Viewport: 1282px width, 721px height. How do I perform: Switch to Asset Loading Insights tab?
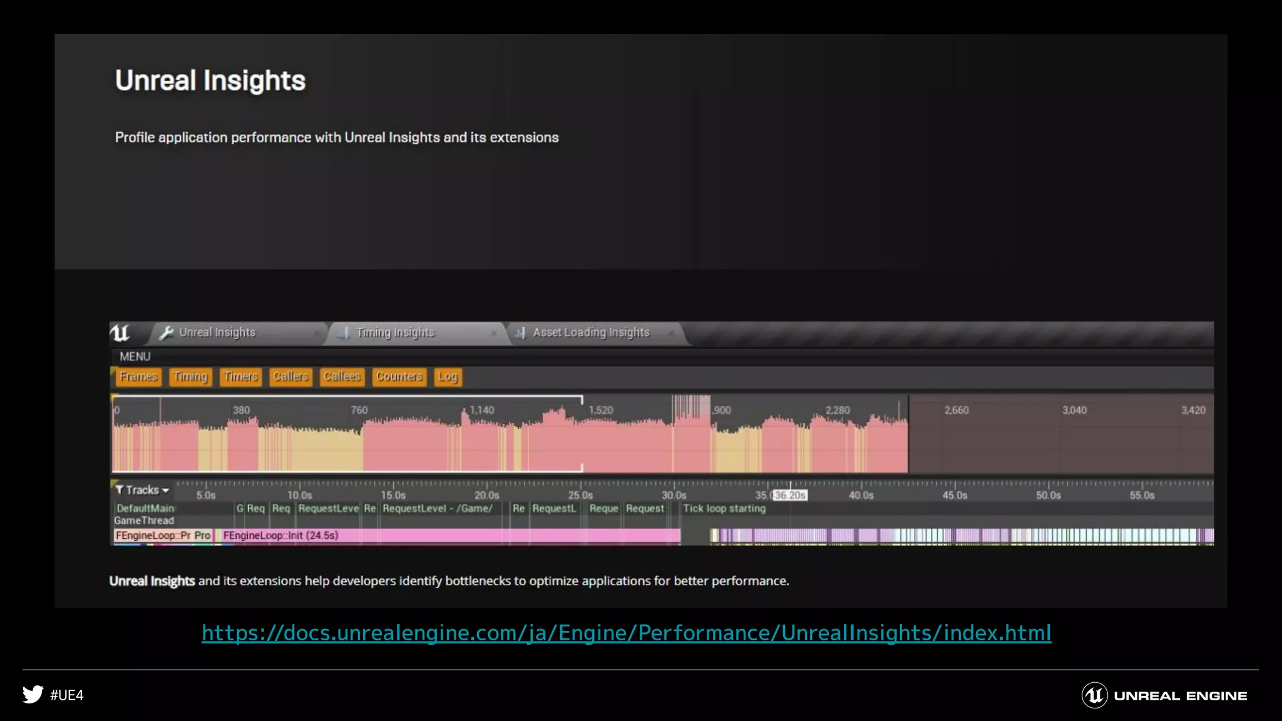tap(591, 333)
